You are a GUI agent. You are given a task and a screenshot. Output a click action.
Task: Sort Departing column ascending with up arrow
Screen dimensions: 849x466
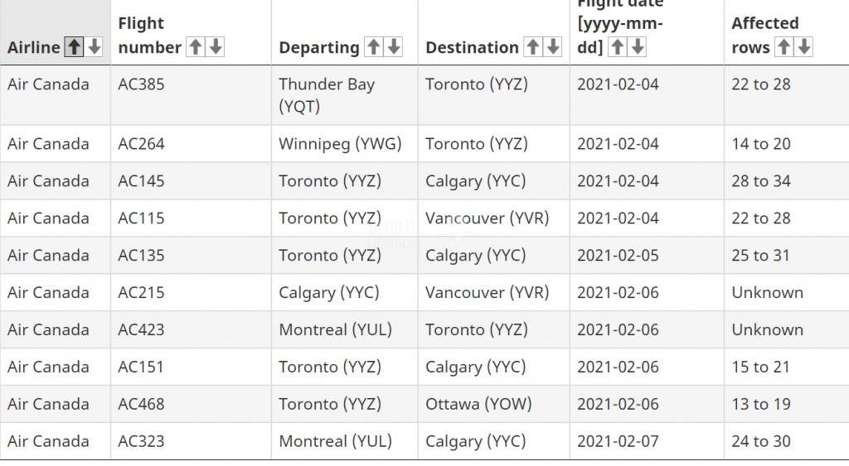pos(374,47)
